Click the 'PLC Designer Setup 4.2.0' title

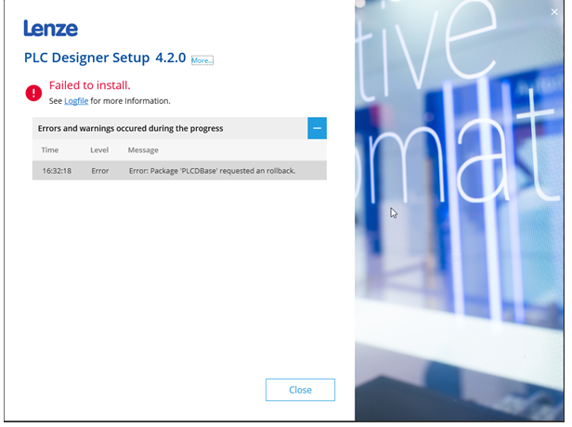pos(105,58)
